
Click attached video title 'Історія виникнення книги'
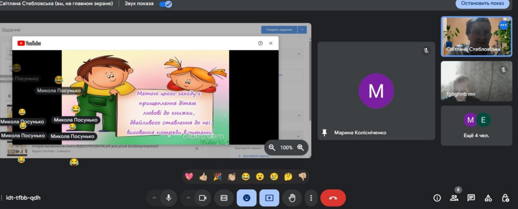95,146
